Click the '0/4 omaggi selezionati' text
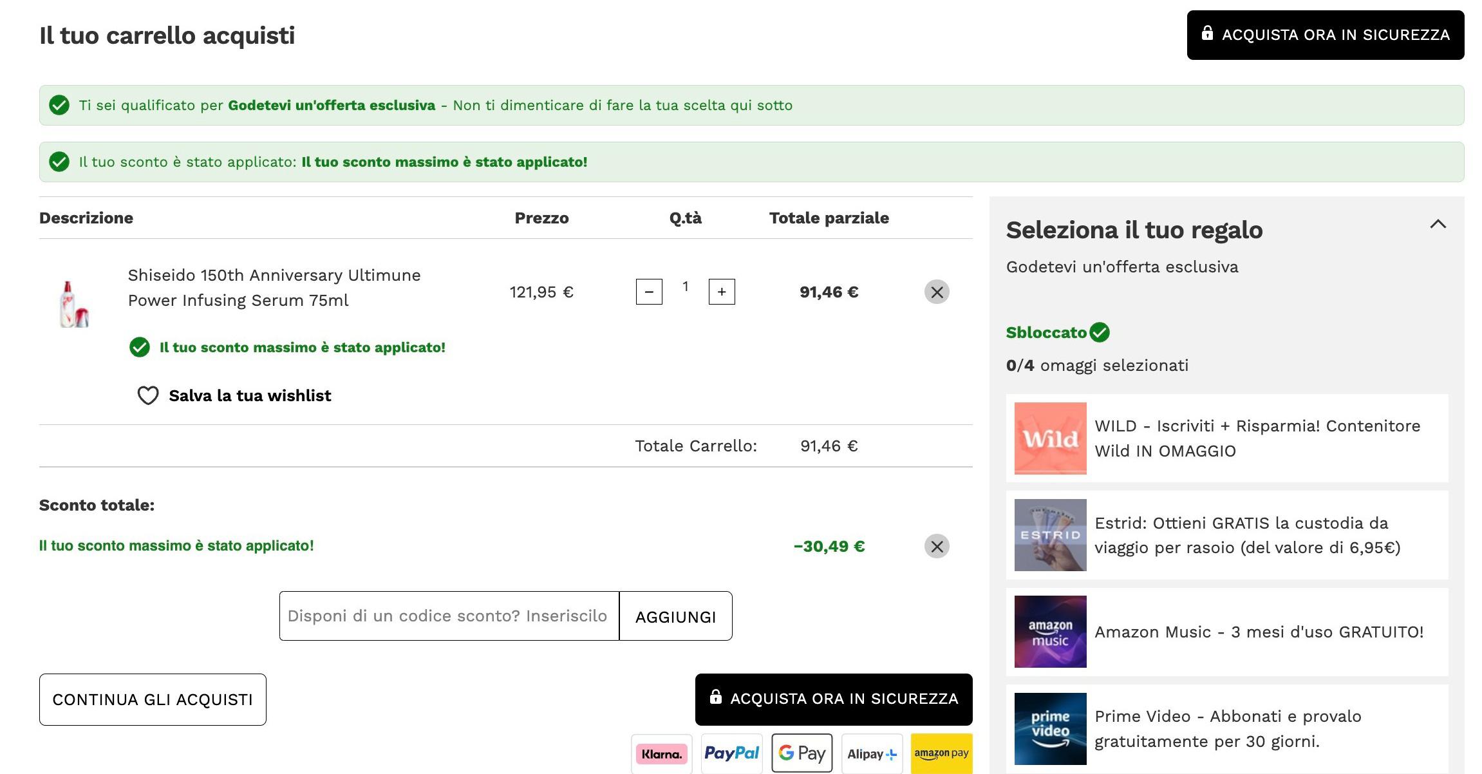This screenshot has height=774, width=1482. point(1097,366)
